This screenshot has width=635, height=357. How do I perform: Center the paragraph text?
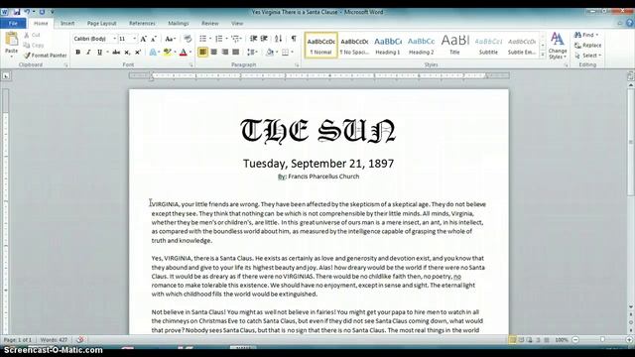click(x=214, y=52)
